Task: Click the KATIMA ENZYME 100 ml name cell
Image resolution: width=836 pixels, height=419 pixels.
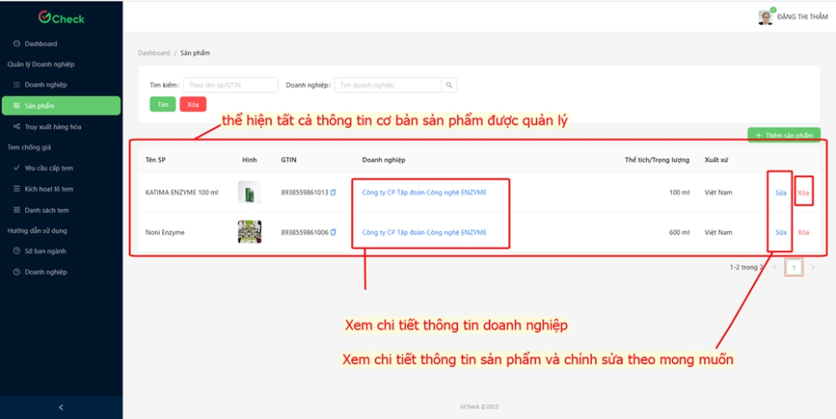Action: click(181, 193)
